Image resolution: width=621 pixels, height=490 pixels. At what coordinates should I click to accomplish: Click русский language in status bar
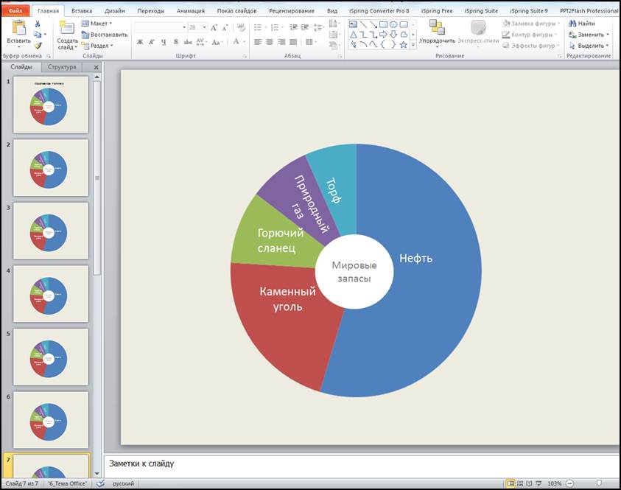pos(123,483)
